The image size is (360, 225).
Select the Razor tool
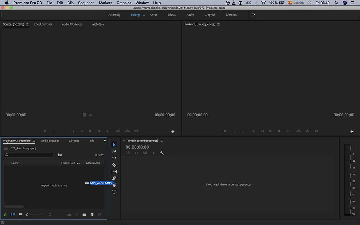(x=114, y=165)
